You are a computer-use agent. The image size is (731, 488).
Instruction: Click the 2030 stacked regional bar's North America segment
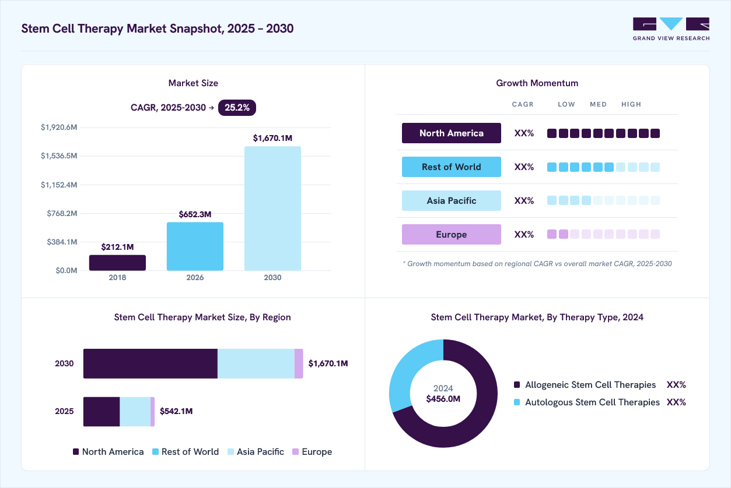coord(151,363)
